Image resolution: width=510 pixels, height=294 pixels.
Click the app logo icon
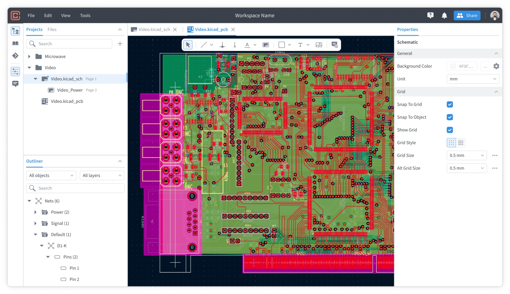16,16
